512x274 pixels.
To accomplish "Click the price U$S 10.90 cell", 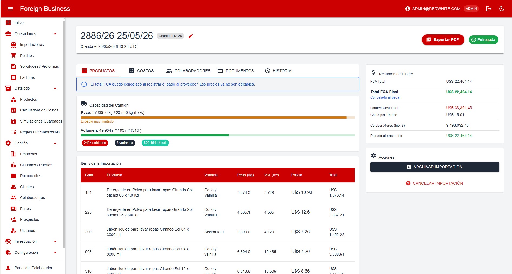I will click(x=302, y=192).
